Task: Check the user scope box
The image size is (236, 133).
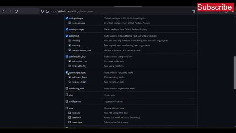Action: click(x=67, y=108)
